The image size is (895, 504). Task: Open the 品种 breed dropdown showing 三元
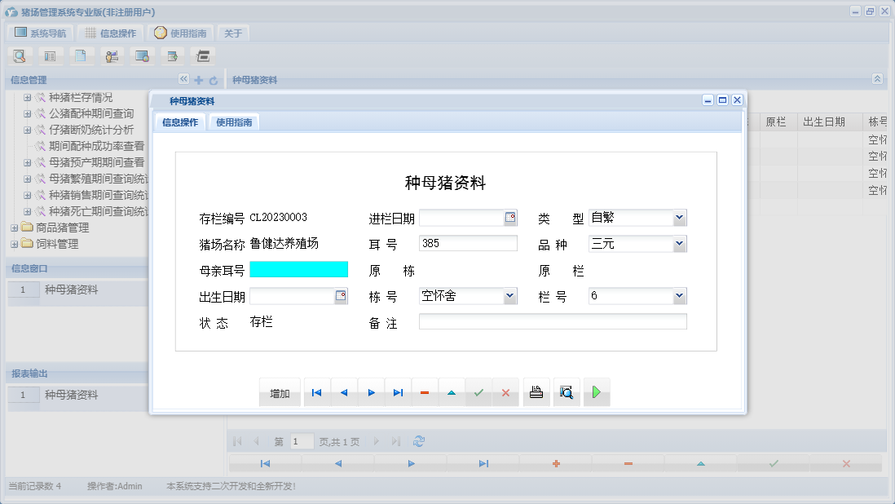(x=680, y=243)
